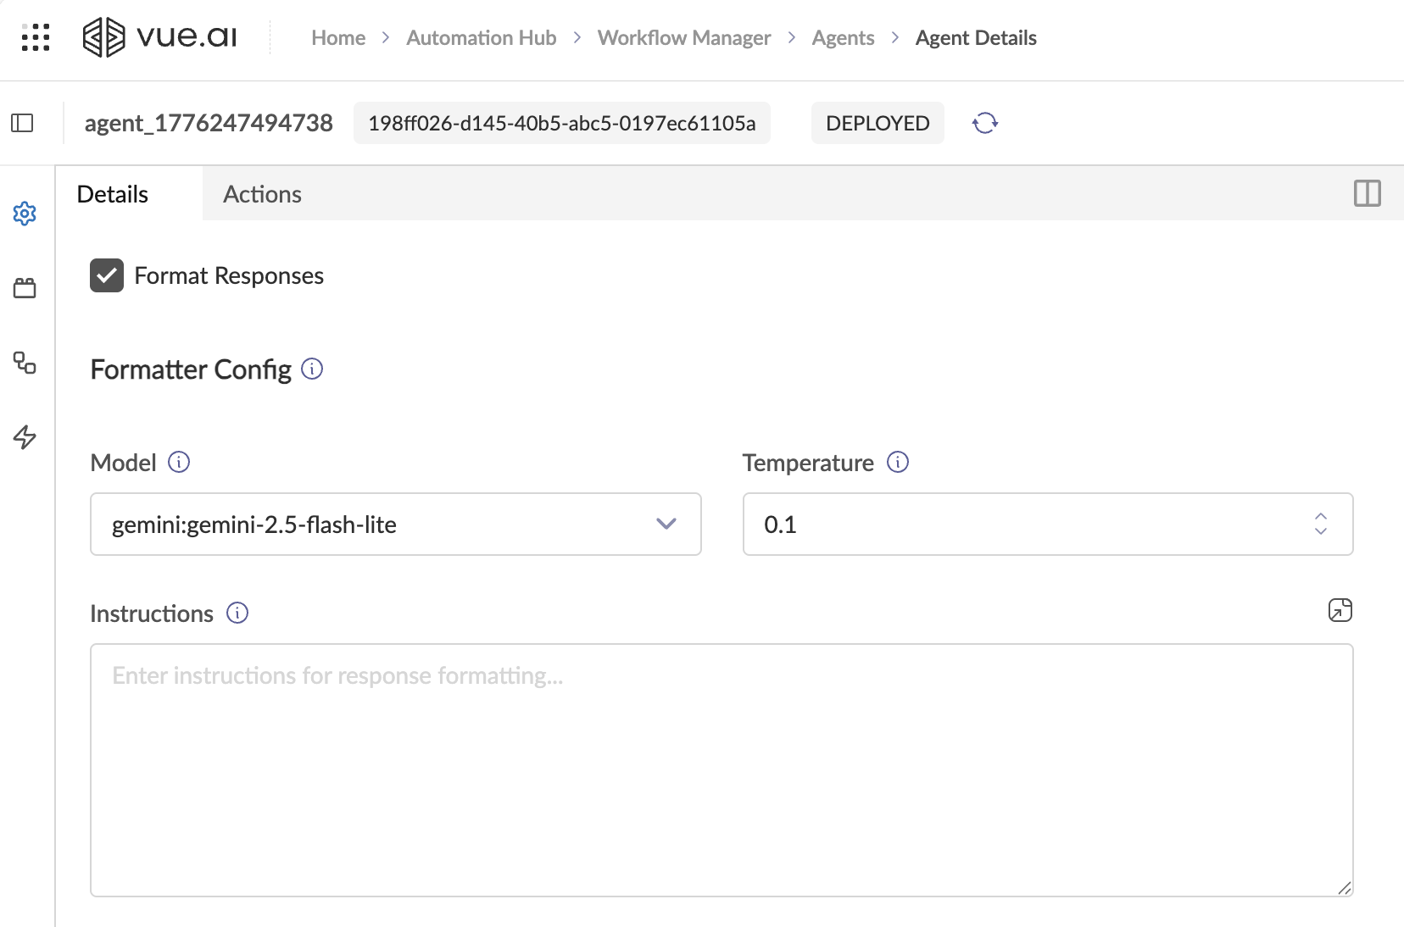
Task: Toggle split view layout icon
Action: (1367, 193)
